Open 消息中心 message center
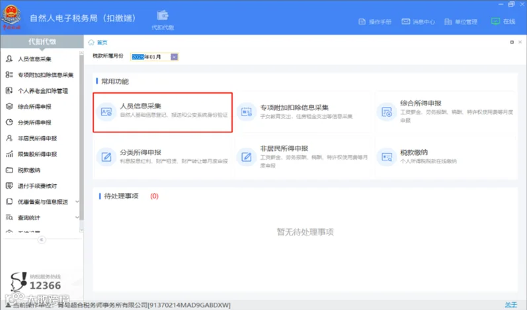Viewport: 527px width, 310px height. point(418,22)
